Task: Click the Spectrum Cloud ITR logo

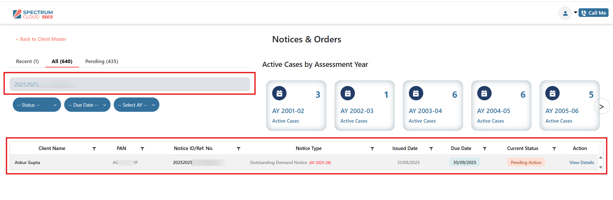Action: pos(33,14)
